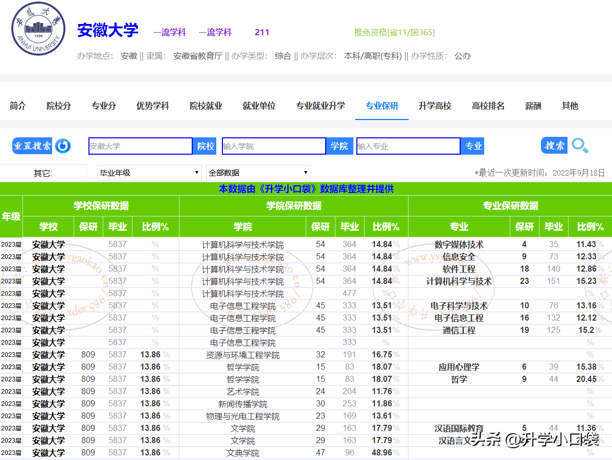Viewport: 612px width, 460px height.
Task: Click the 数字媒体技术 major cell
Action: click(459, 245)
